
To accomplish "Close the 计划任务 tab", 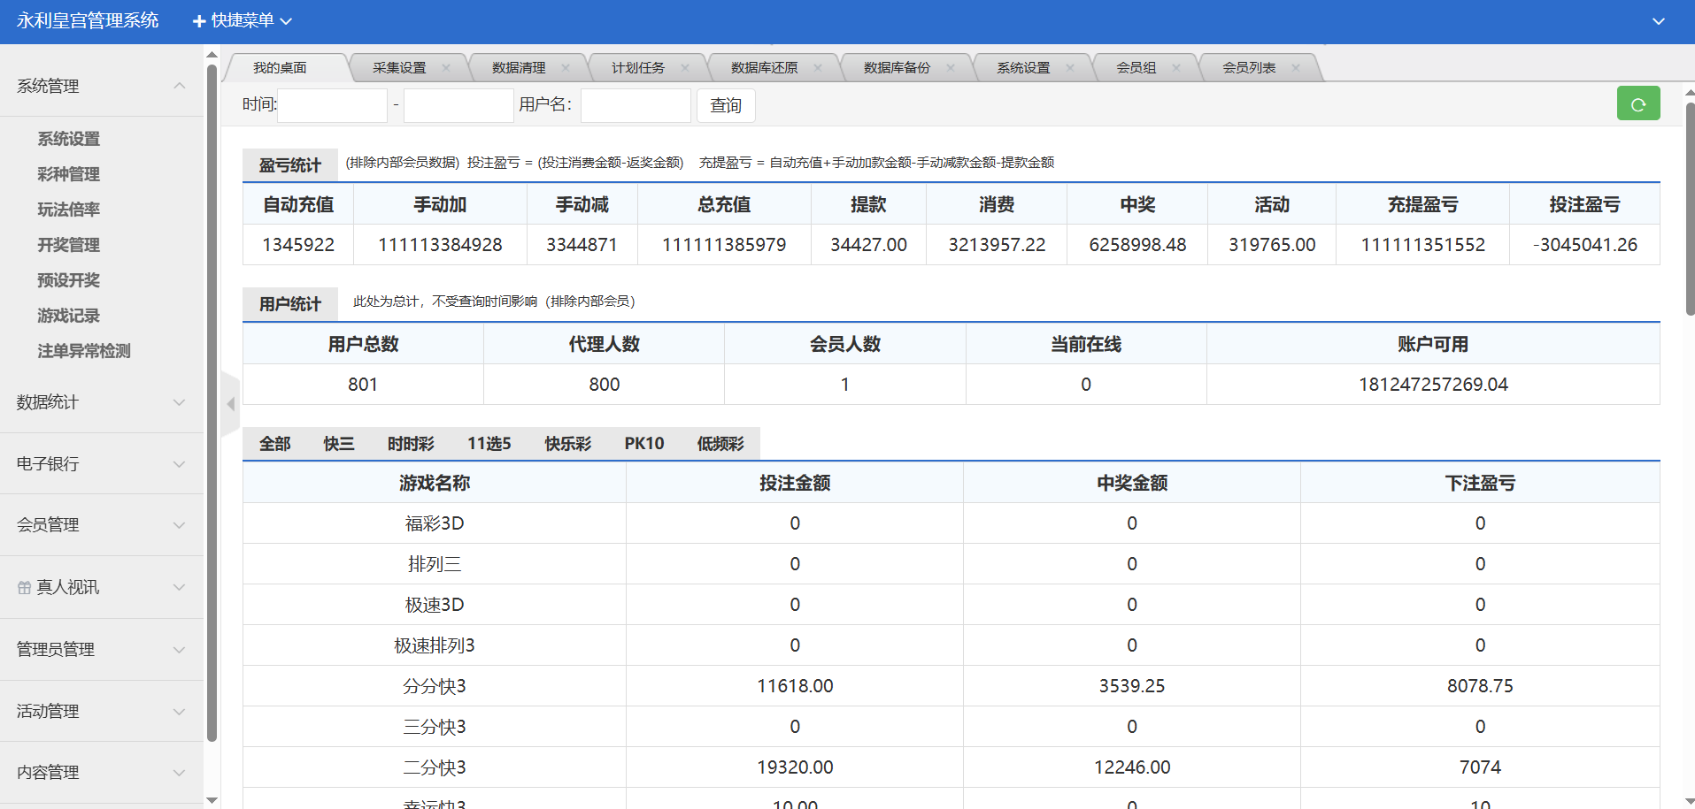I will click(685, 68).
